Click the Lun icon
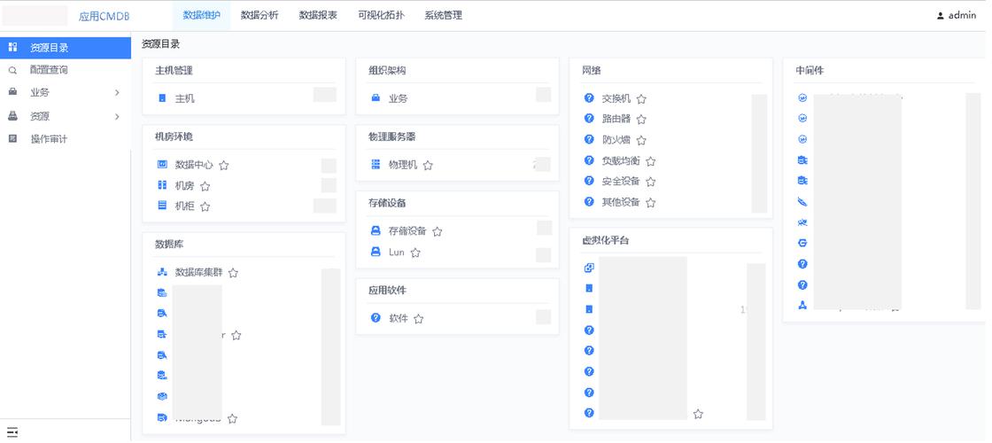Screen dimensions: 992x443 point(376,252)
